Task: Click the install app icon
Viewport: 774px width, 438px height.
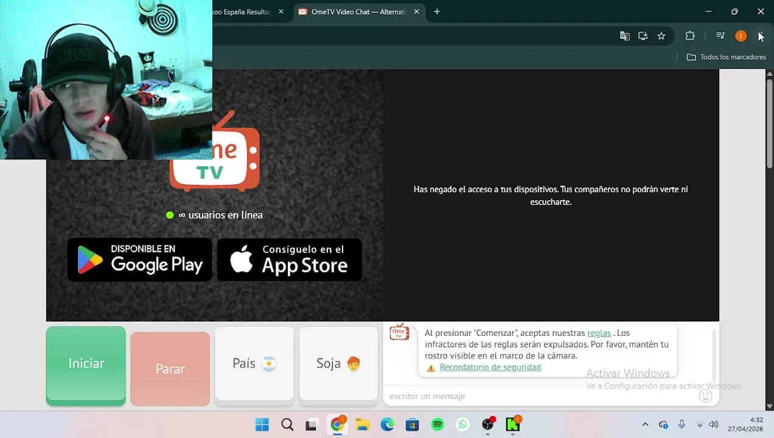Action: (643, 36)
